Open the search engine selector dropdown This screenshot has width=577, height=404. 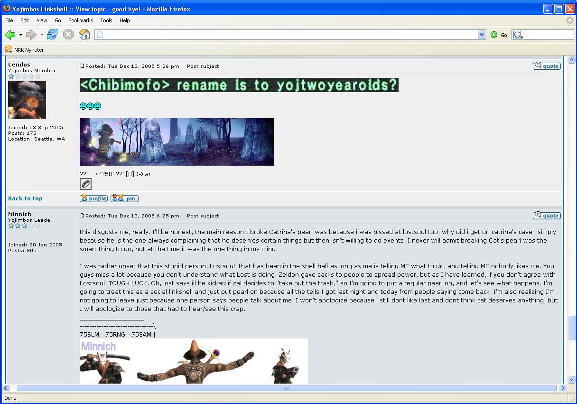click(x=518, y=35)
